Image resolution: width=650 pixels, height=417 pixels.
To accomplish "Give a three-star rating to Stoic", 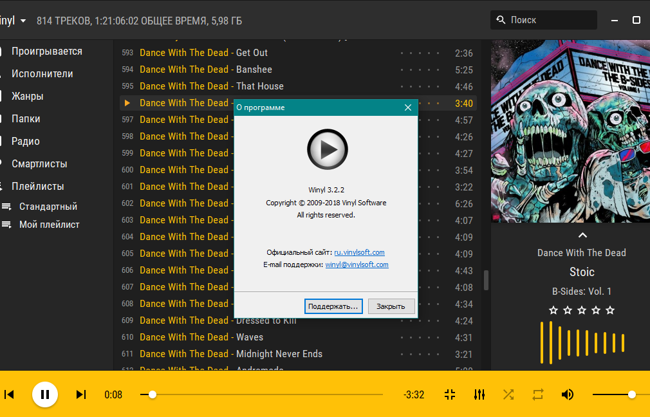I will click(x=582, y=310).
